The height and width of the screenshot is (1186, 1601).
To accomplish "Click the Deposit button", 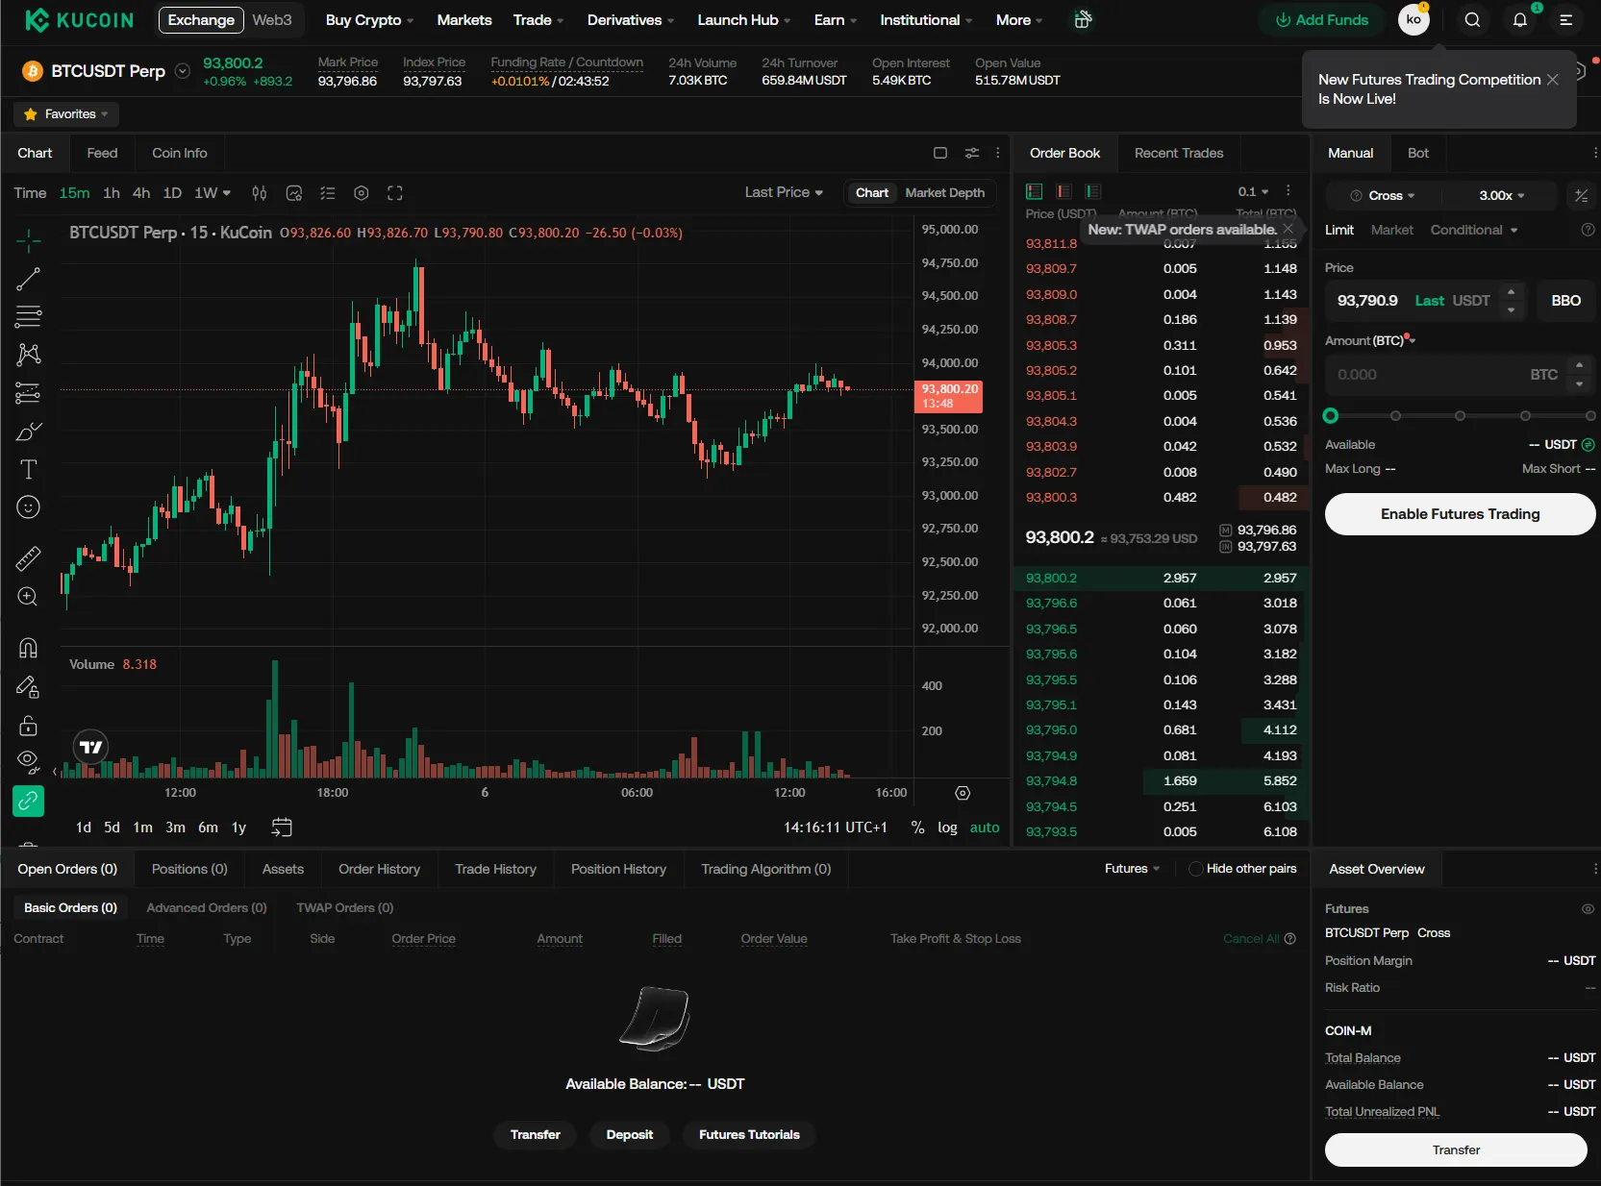I will coord(629,1135).
